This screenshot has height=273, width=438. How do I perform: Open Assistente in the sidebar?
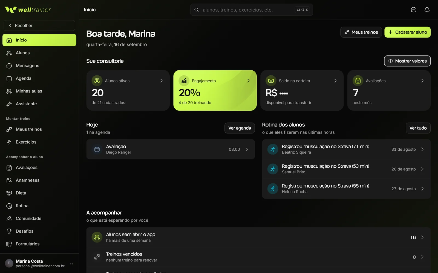(x=39, y=104)
